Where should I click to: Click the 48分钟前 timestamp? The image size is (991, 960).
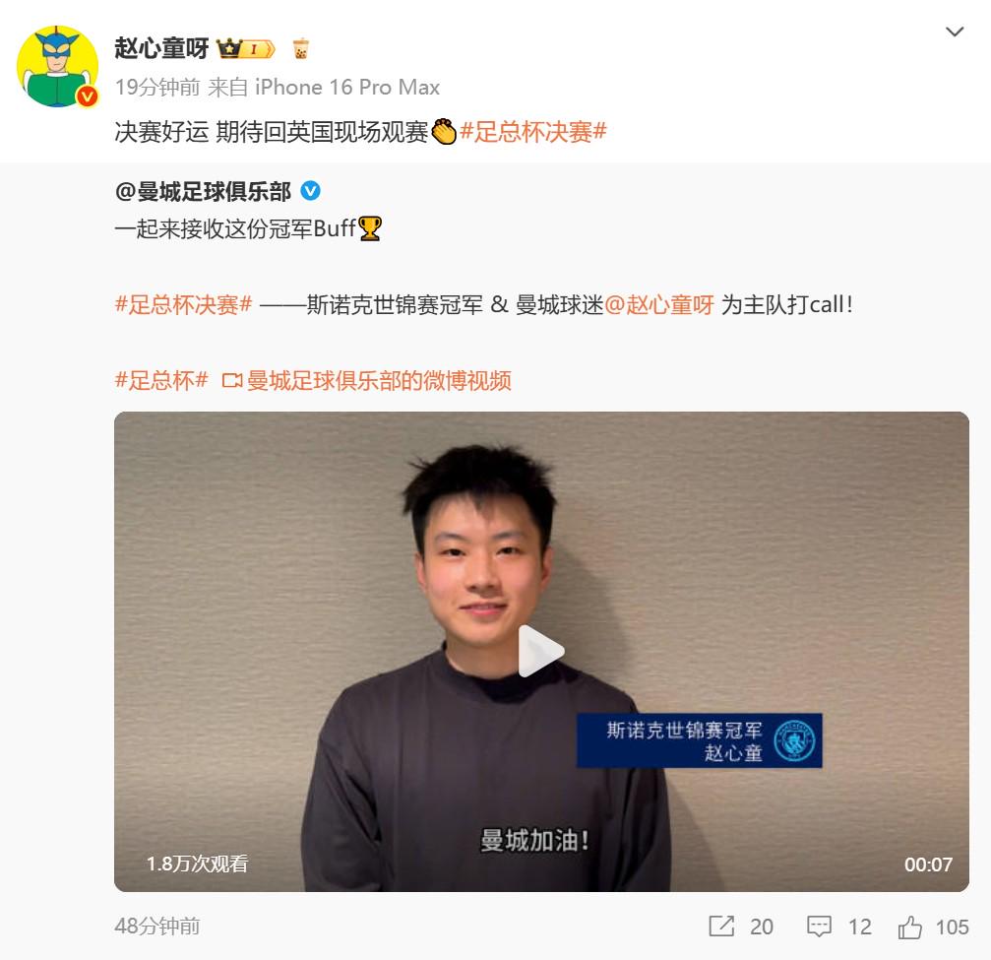(x=157, y=926)
